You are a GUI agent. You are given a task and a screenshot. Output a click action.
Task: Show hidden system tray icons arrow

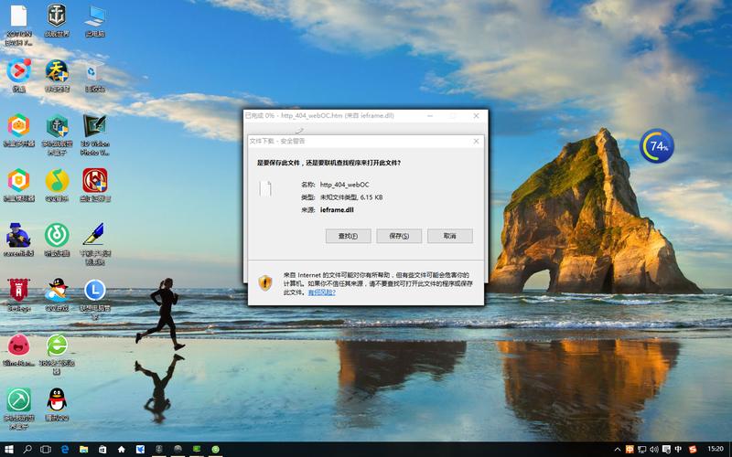(617, 450)
